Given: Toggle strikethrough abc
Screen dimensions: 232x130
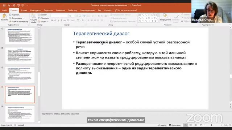Looking at the screenshot, I should point(65,20).
